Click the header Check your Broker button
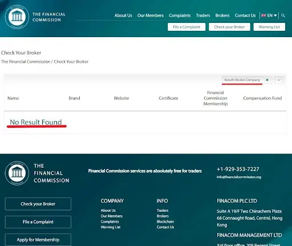Image resolution: width=292 pixels, height=246 pixels. [229, 27]
